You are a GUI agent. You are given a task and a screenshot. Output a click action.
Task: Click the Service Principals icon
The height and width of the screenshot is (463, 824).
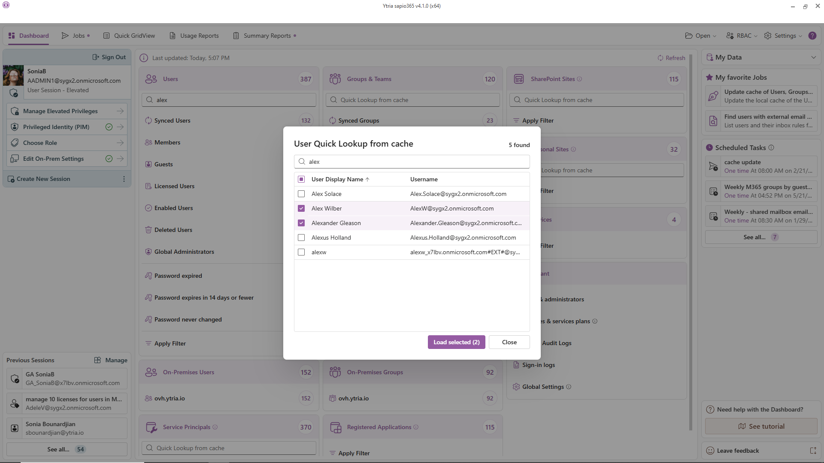click(x=151, y=427)
